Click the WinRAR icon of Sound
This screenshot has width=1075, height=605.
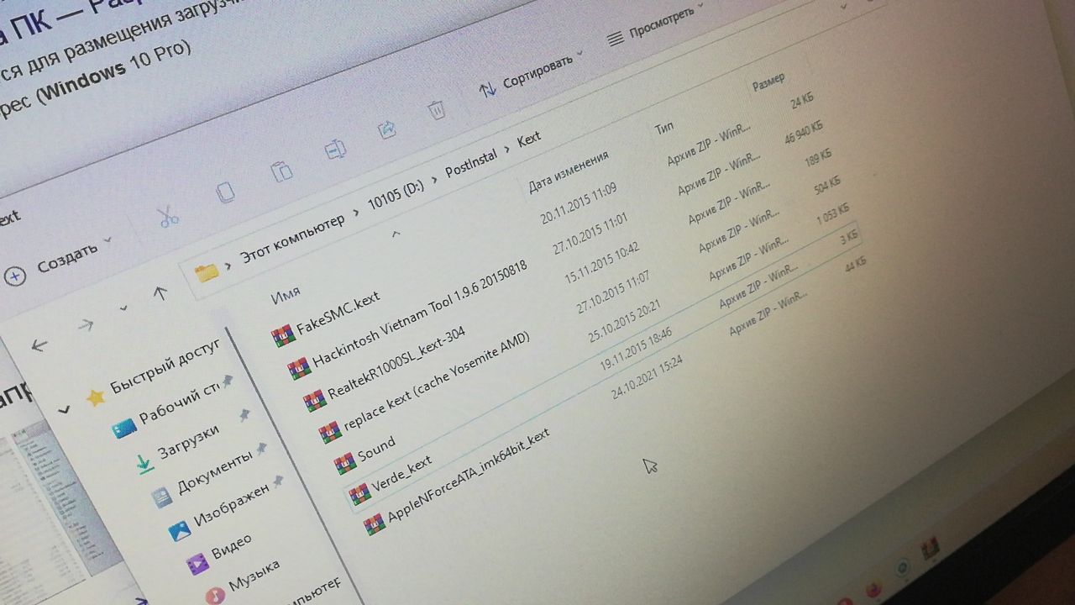tap(344, 463)
